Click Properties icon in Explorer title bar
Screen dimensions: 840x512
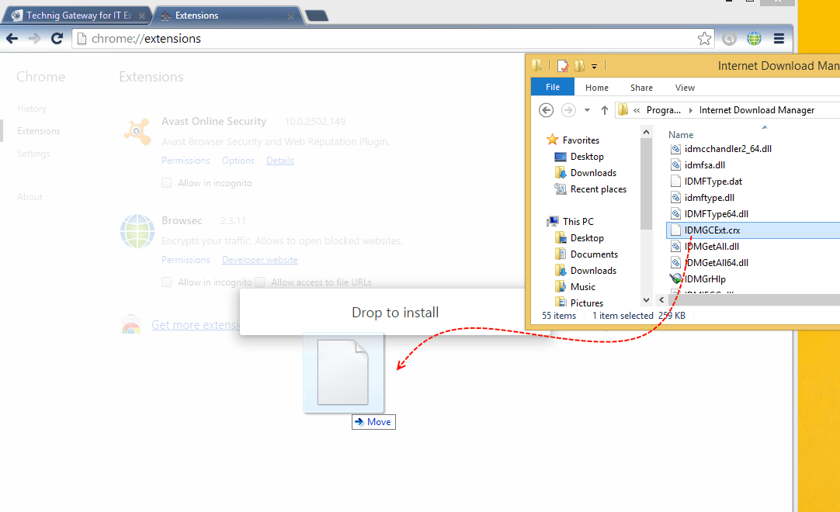click(x=563, y=66)
